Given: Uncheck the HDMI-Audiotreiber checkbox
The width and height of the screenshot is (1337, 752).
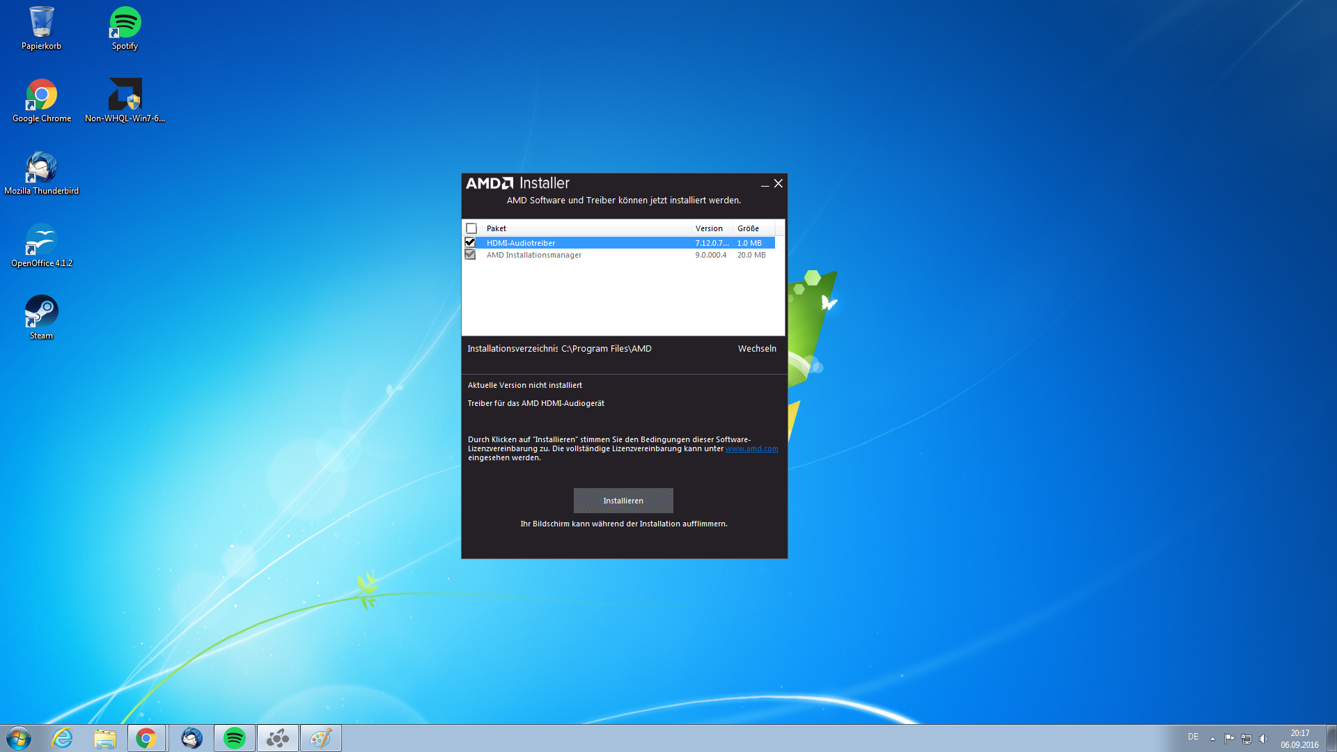Looking at the screenshot, I should click(470, 242).
